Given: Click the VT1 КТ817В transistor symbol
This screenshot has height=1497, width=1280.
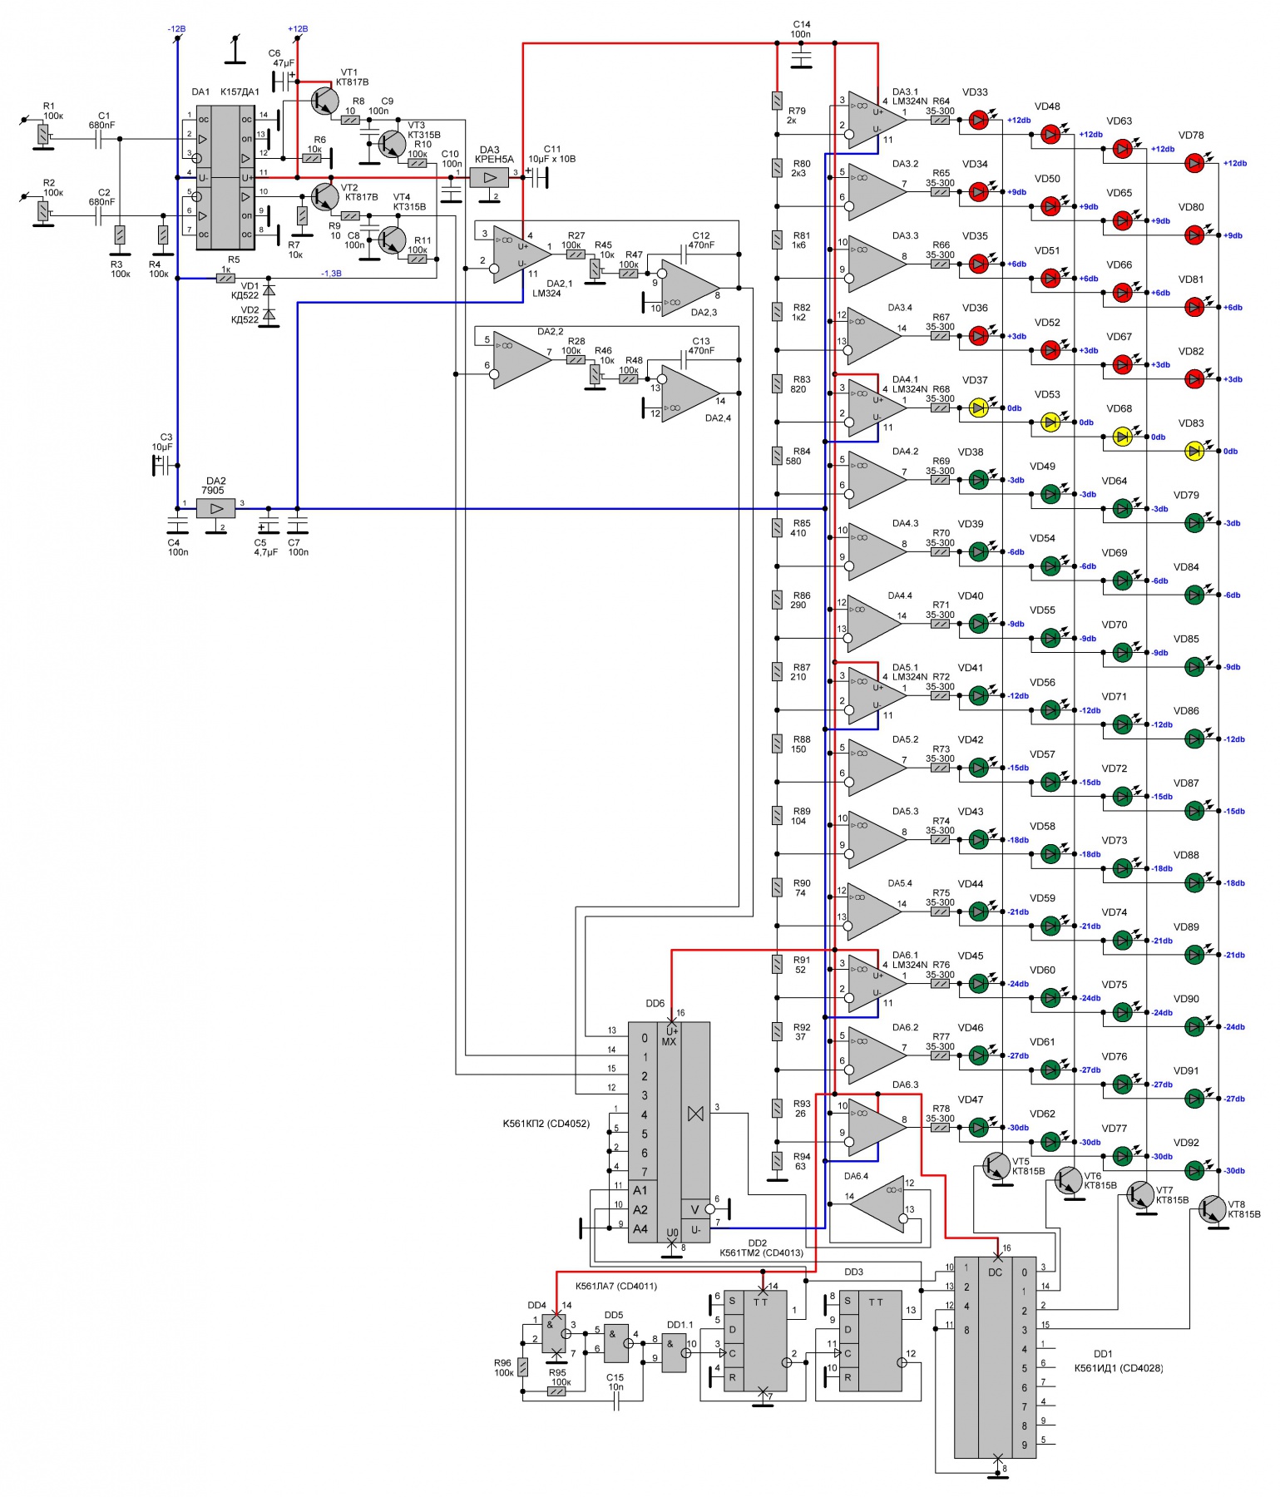Looking at the screenshot, I should [324, 101].
